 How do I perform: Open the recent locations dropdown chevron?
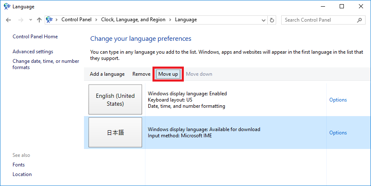point(30,20)
